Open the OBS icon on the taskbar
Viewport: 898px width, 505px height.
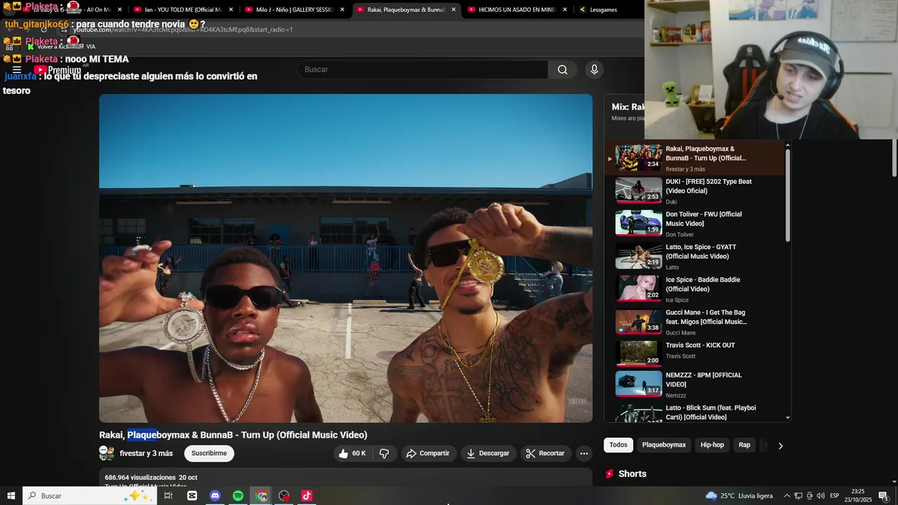tap(284, 496)
